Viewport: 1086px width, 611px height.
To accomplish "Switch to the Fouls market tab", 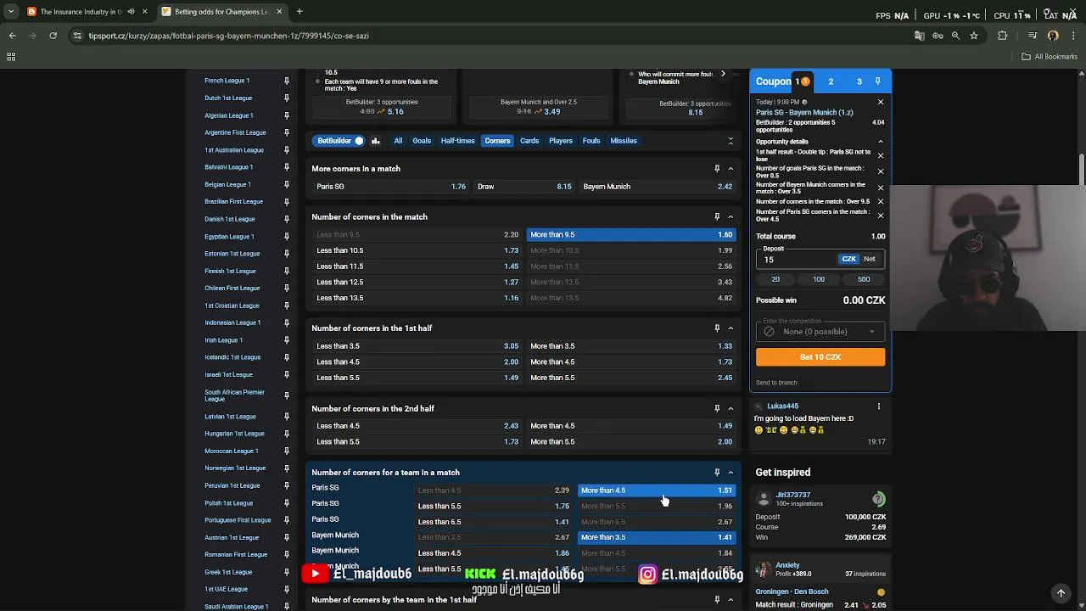I will (x=591, y=141).
